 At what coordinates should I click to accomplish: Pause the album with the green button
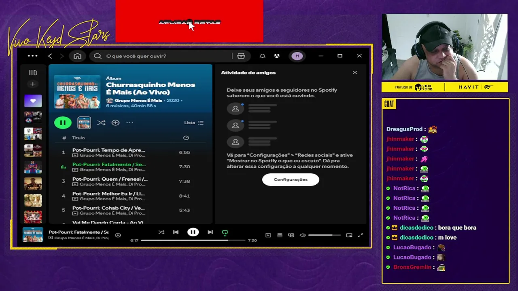[63, 122]
